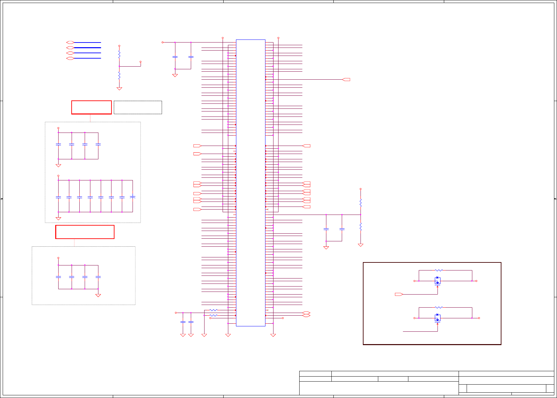Select the dashed-border empty box
Image resolution: width=557 pixels, height=398 pixels.
tap(138, 107)
